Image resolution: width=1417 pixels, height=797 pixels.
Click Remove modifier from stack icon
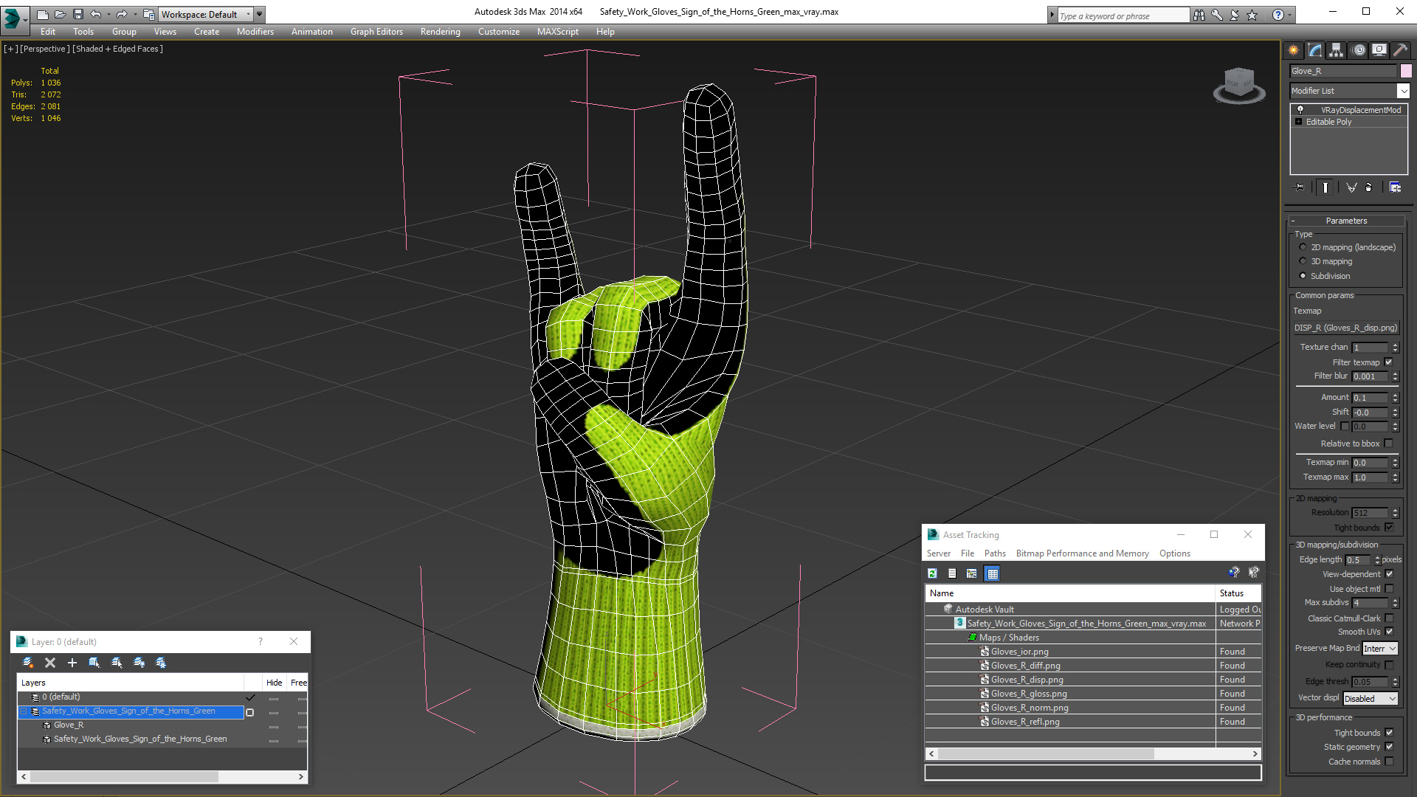coord(1369,187)
